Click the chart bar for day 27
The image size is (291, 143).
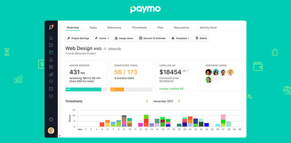pos(223,120)
